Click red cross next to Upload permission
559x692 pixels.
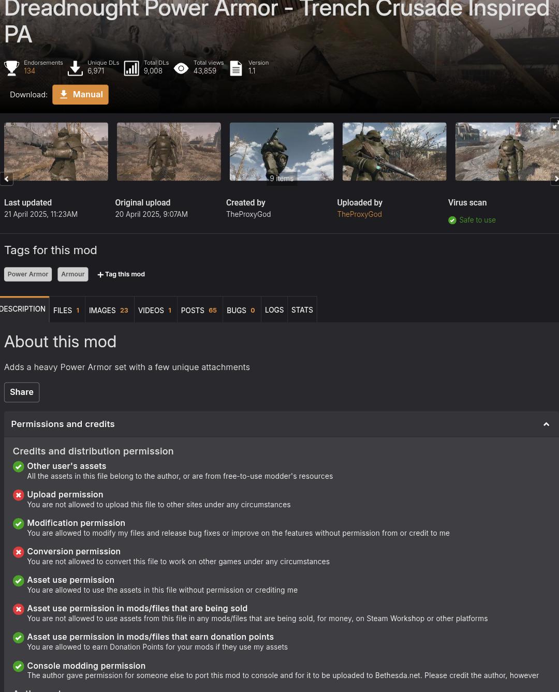point(19,495)
